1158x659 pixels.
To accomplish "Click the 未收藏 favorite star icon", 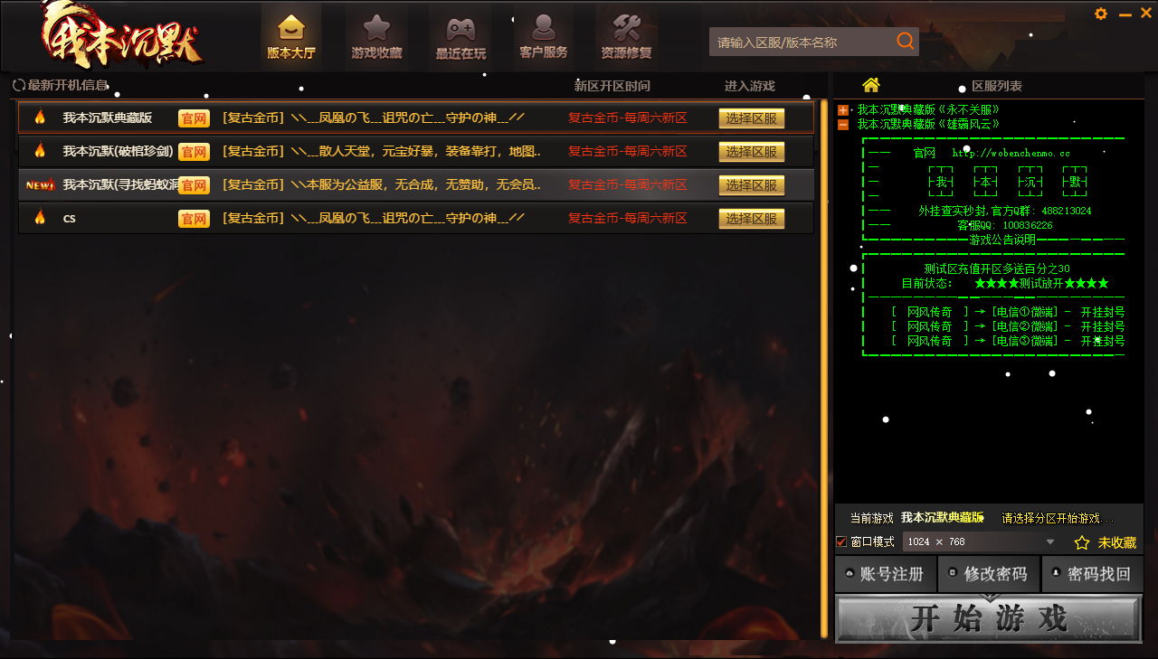I will (1081, 542).
